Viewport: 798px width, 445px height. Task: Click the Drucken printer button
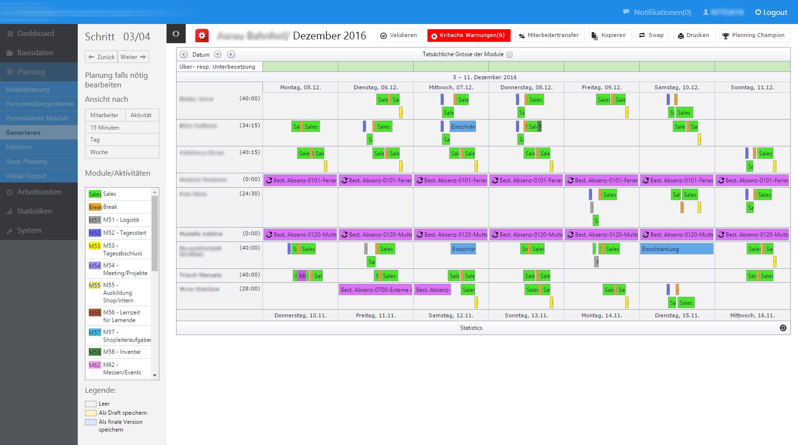693,36
